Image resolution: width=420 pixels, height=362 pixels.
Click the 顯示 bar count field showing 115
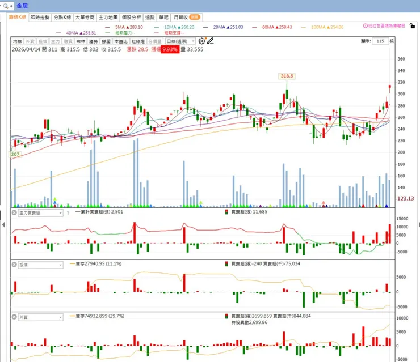pos(380,41)
